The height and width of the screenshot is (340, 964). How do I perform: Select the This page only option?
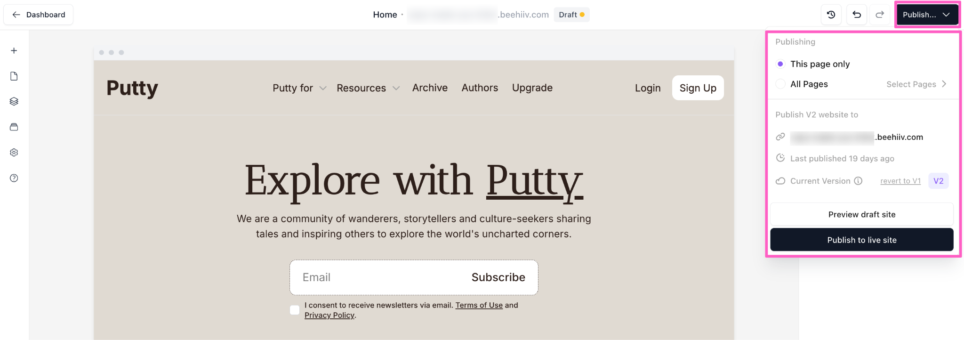pos(780,64)
